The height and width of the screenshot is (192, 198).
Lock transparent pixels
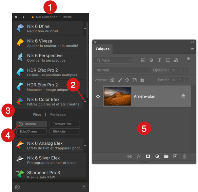[x=112, y=80]
